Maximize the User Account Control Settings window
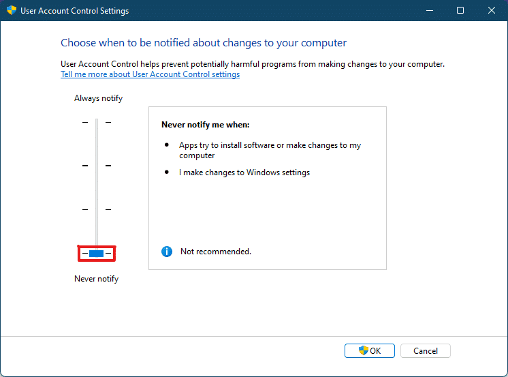 pos(460,10)
